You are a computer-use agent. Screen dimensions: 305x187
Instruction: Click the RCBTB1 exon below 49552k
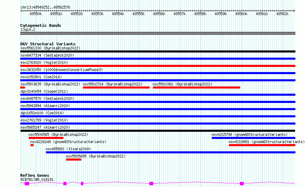click(x=82, y=184)
